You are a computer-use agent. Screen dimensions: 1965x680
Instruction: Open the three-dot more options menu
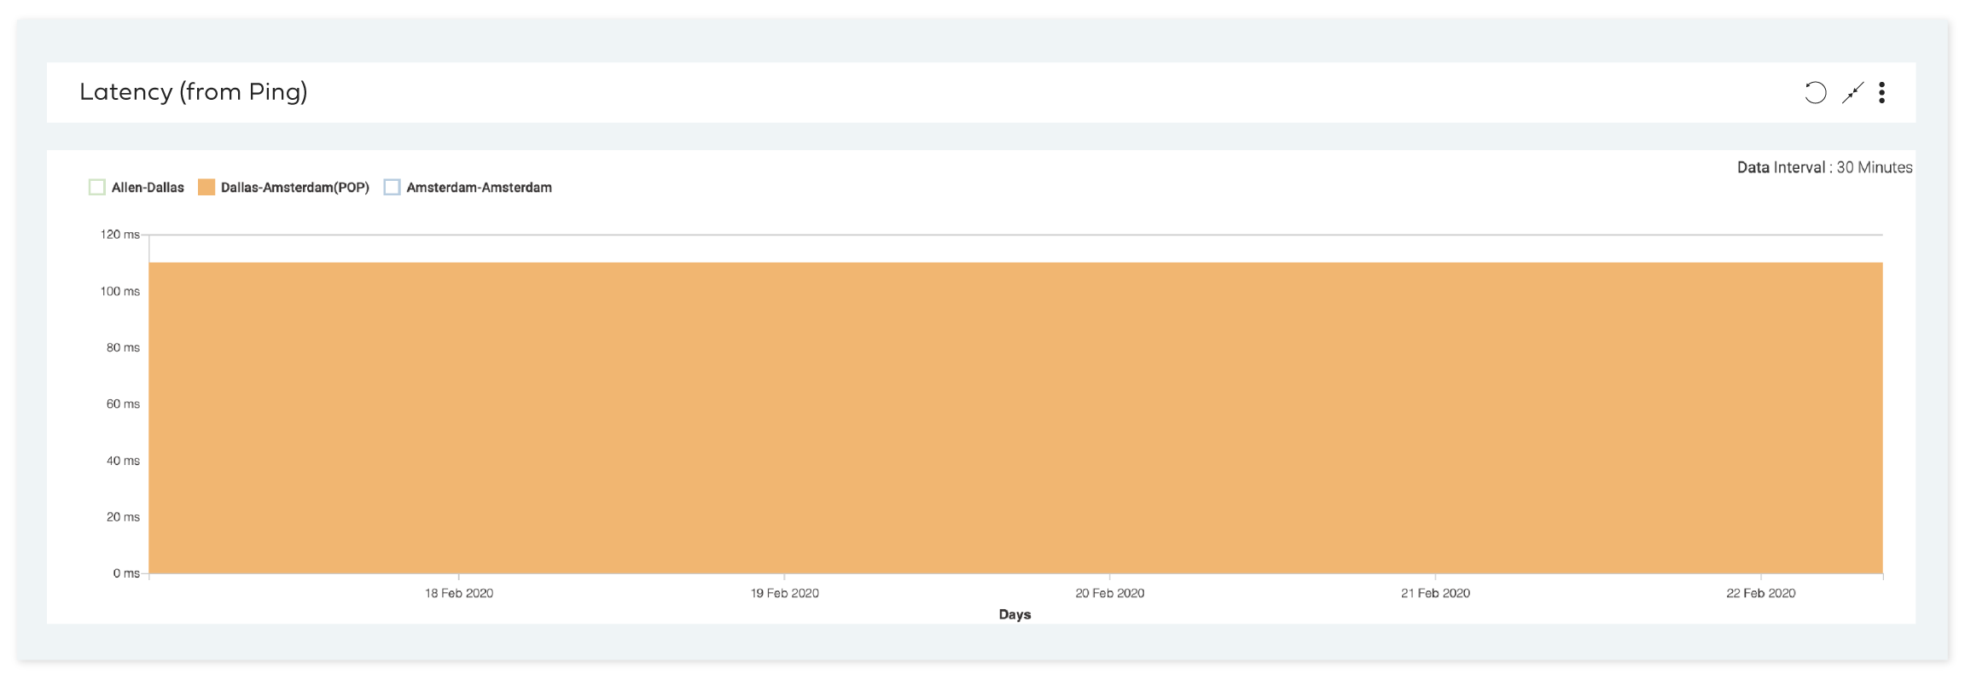[1881, 92]
